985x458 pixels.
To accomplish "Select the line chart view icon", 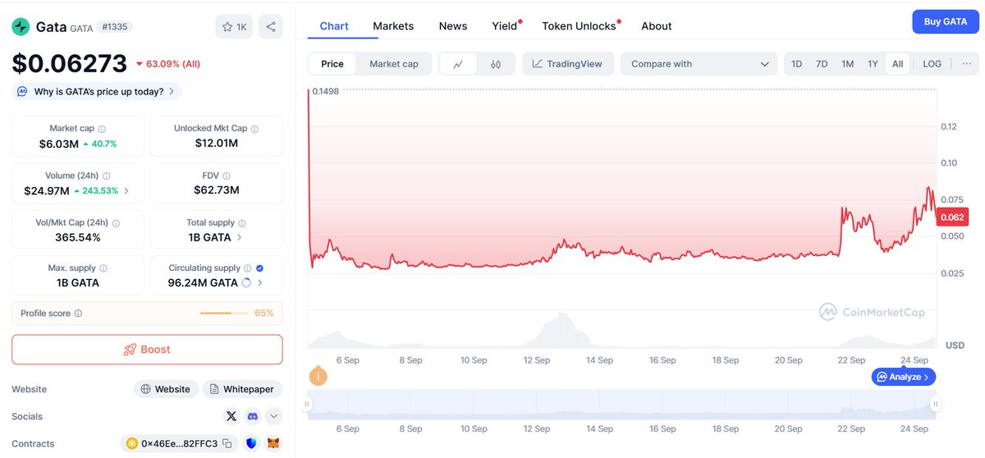I will click(458, 64).
